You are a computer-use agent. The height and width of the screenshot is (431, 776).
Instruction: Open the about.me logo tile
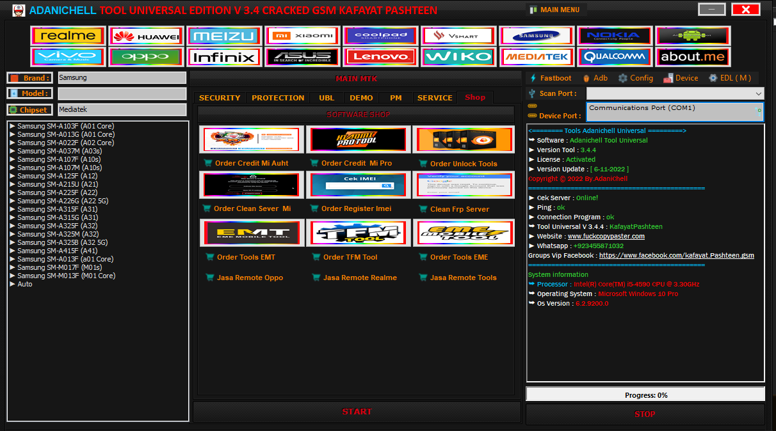693,57
